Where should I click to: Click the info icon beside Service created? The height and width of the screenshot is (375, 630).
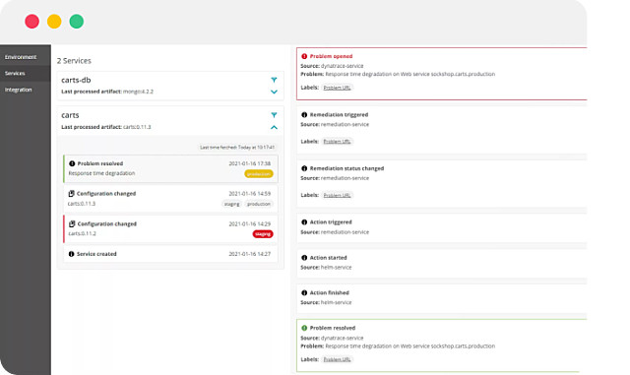pyautogui.click(x=71, y=254)
